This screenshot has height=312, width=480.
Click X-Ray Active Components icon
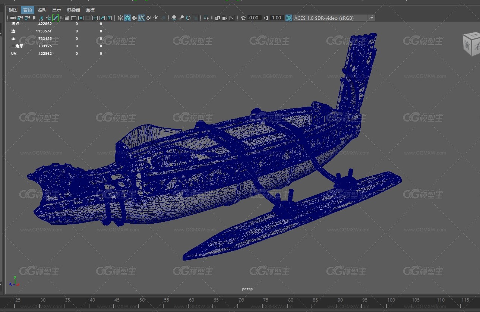point(225,18)
